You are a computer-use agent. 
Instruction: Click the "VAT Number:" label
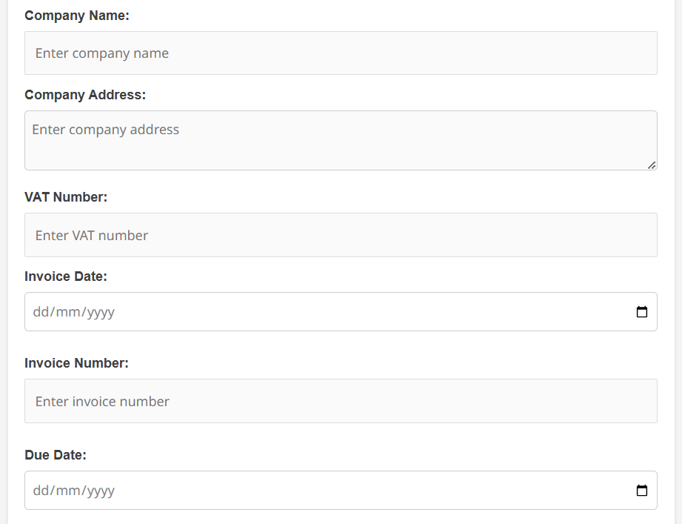66,197
